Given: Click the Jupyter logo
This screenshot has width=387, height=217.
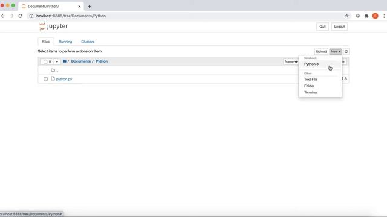Looking at the screenshot, I should (x=53, y=27).
